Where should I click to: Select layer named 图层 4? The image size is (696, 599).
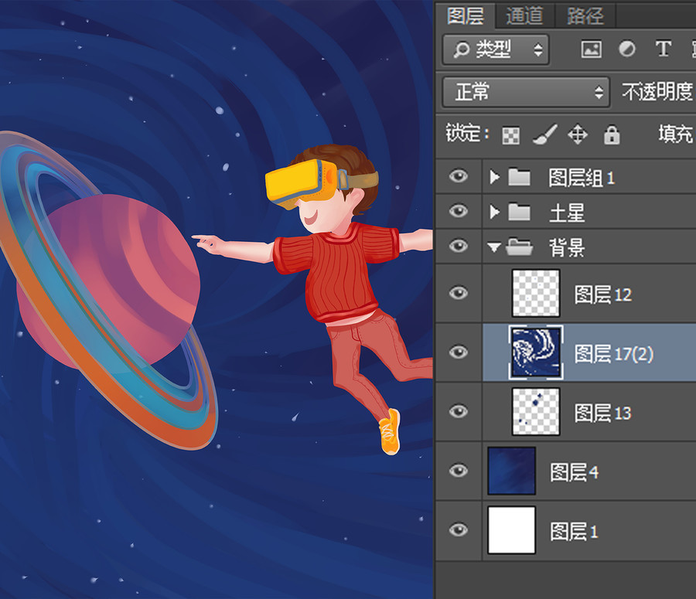(x=574, y=472)
